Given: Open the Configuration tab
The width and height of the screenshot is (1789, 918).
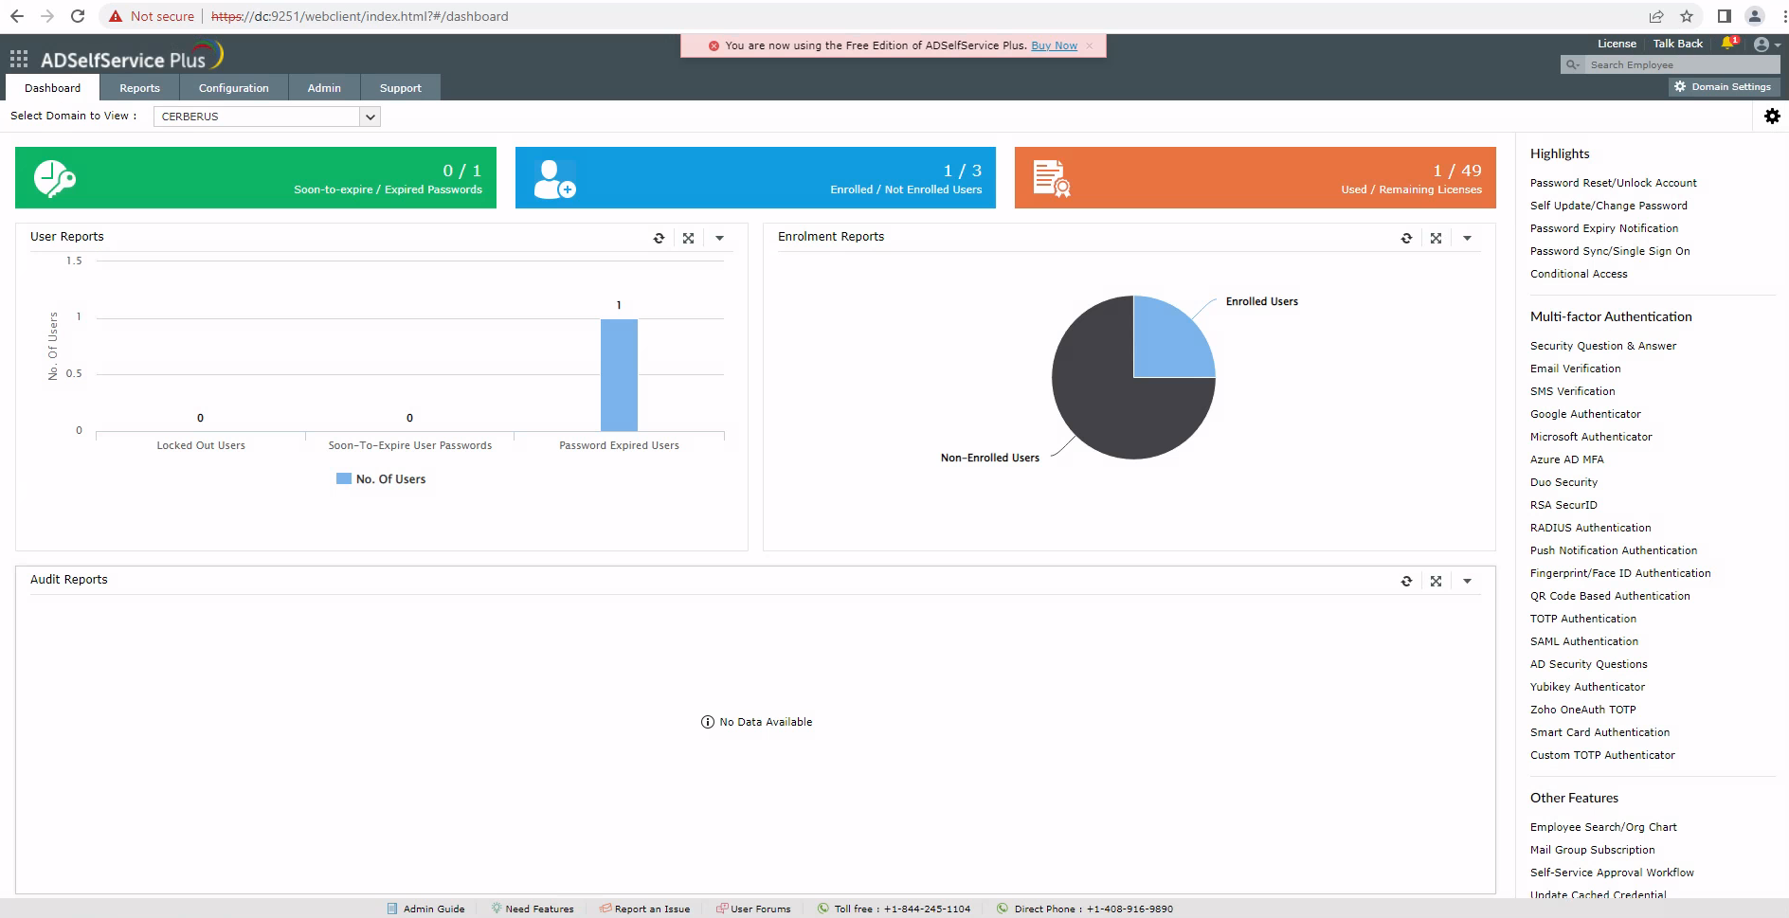Looking at the screenshot, I should 234,88.
